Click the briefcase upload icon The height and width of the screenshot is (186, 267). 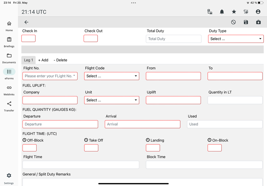pos(258,22)
